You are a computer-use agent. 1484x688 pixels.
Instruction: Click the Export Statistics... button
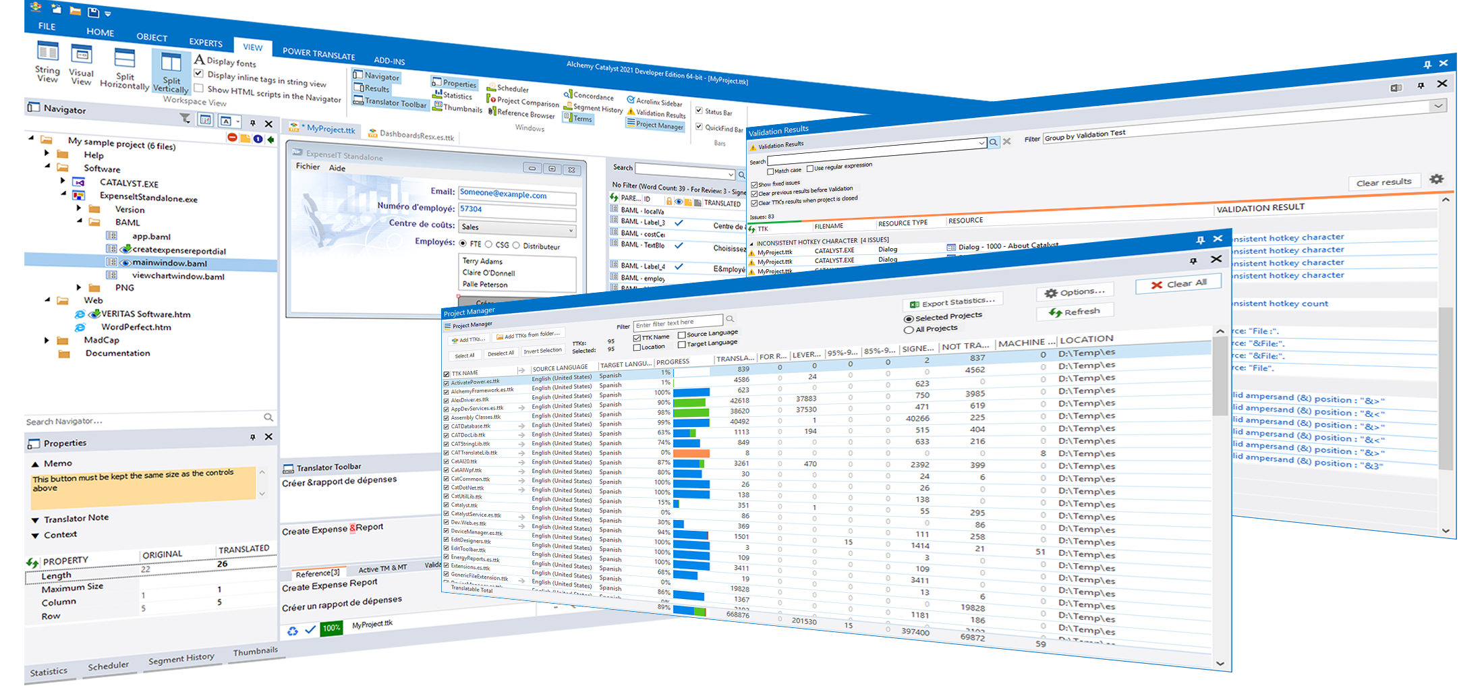(x=952, y=302)
